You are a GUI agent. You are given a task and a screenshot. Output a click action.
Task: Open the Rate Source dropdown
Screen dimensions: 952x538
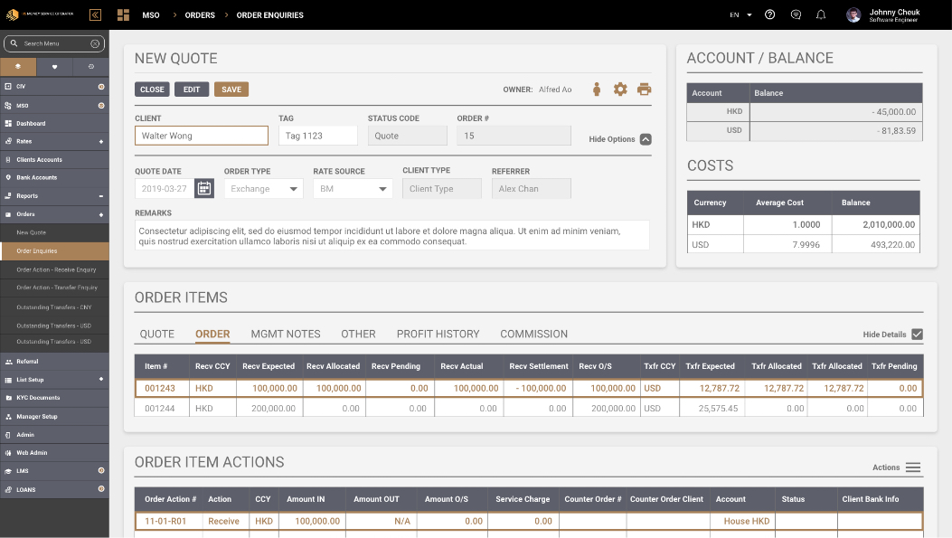coord(353,189)
